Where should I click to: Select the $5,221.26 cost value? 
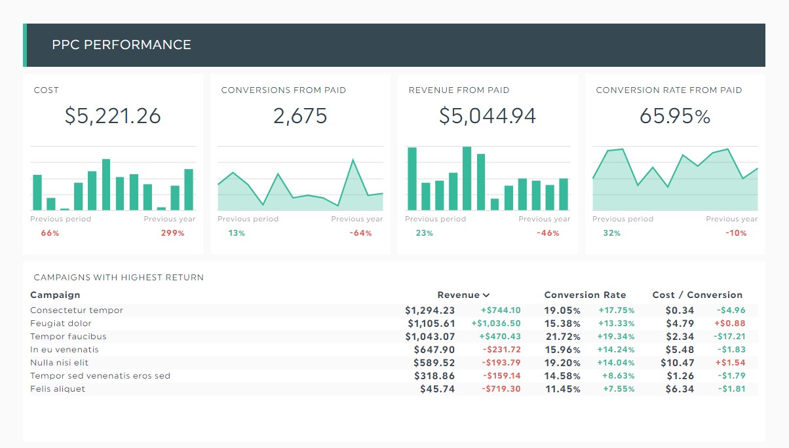pyautogui.click(x=113, y=116)
